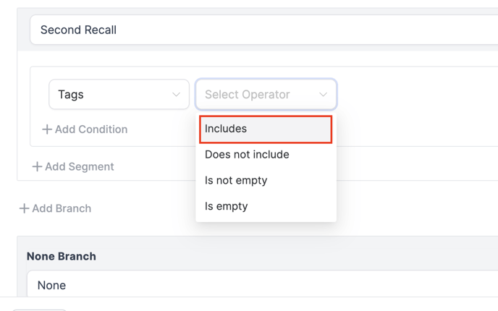Click the plus icon beside Add Segment
498x311 pixels.
click(x=37, y=167)
